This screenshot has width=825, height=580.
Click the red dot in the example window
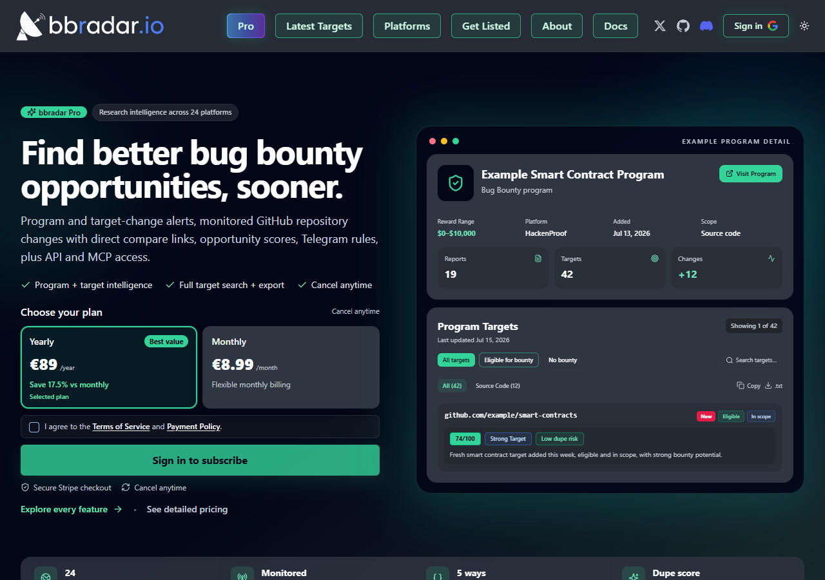click(432, 141)
